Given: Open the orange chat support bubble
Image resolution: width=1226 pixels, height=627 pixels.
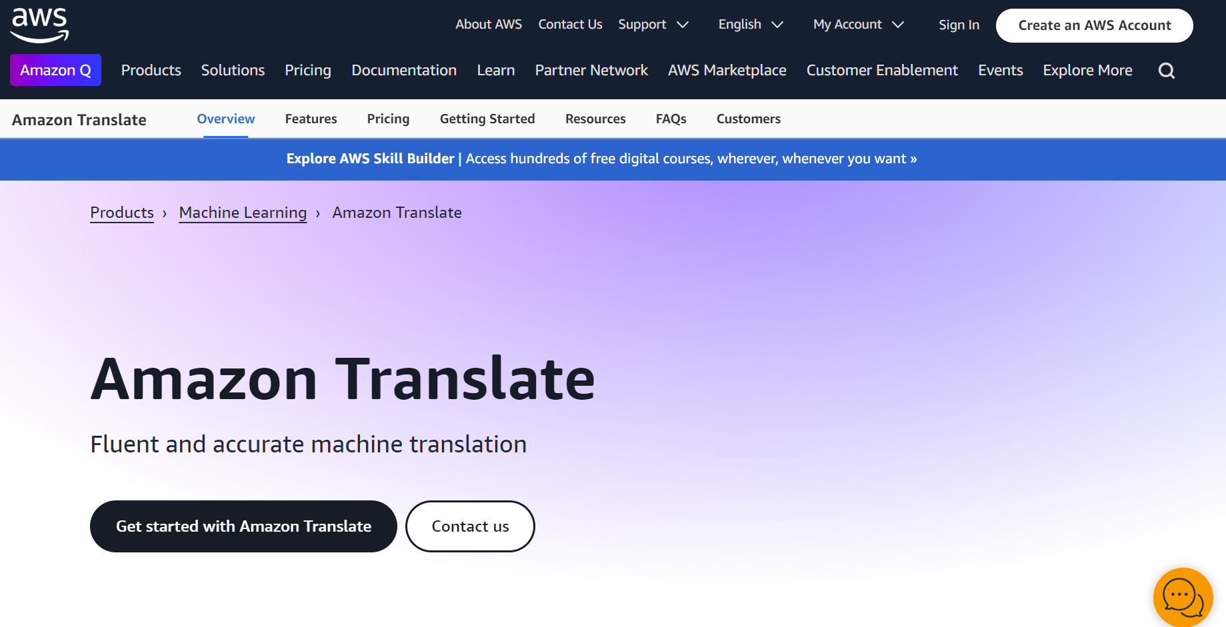Looking at the screenshot, I should 1182,597.
